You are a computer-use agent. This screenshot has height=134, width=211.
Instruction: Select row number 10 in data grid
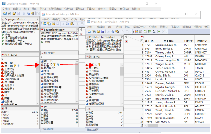(x=142, y=79)
